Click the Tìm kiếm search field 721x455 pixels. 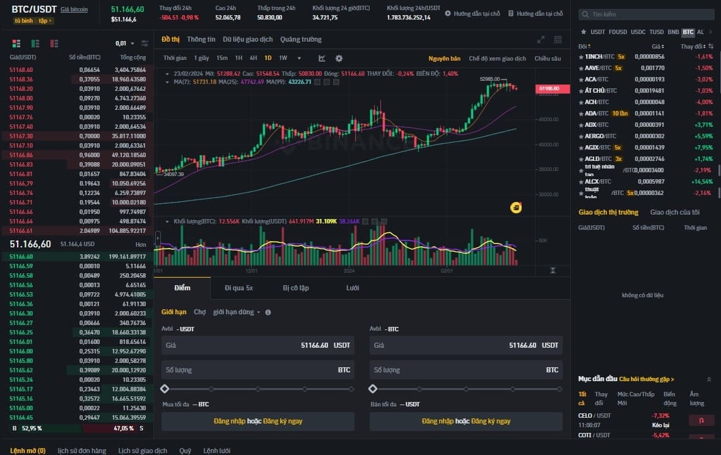click(x=646, y=15)
